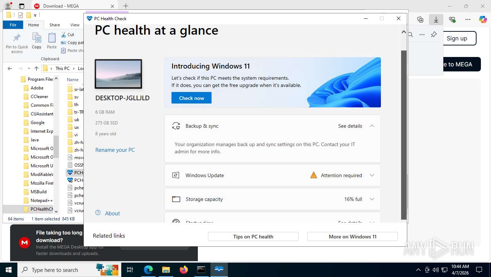The width and height of the screenshot is (491, 277).
Task: Click the Paste icon in Explorer ribbon
Action: (x=52, y=38)
